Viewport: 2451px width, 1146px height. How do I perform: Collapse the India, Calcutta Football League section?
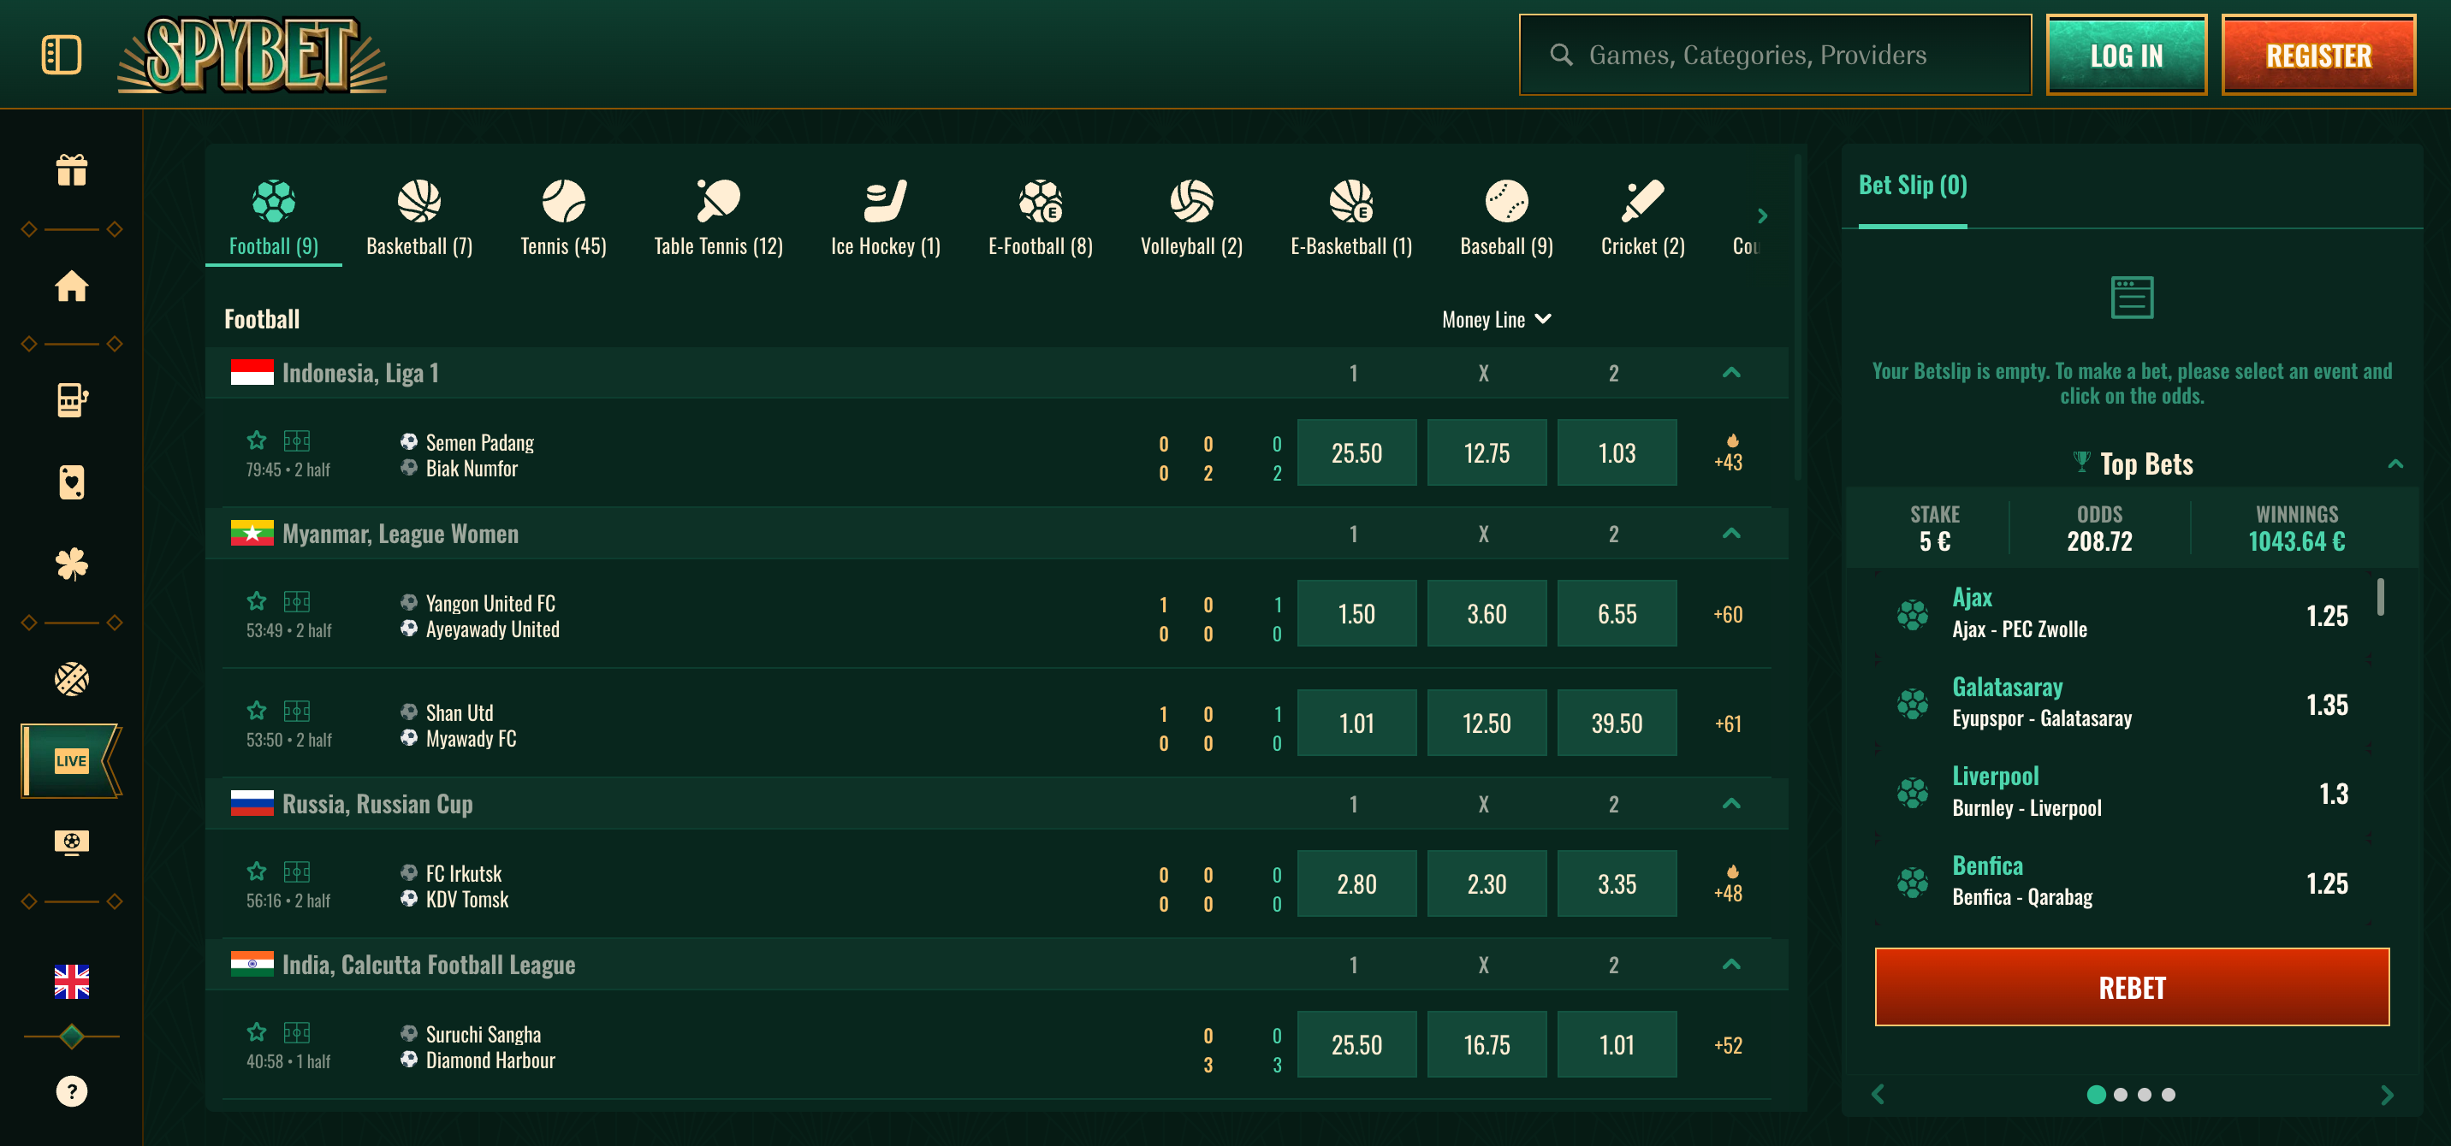1731,965
